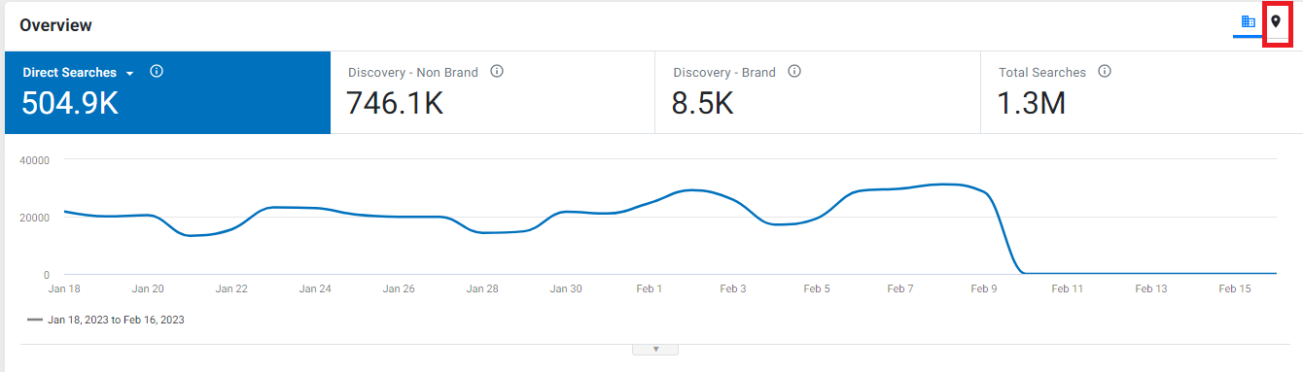Viewport: 1303px width, 372px height.
Task: Toggle the Jan 18 to Feb 16 legend series
Action: [x=107, y=320]
